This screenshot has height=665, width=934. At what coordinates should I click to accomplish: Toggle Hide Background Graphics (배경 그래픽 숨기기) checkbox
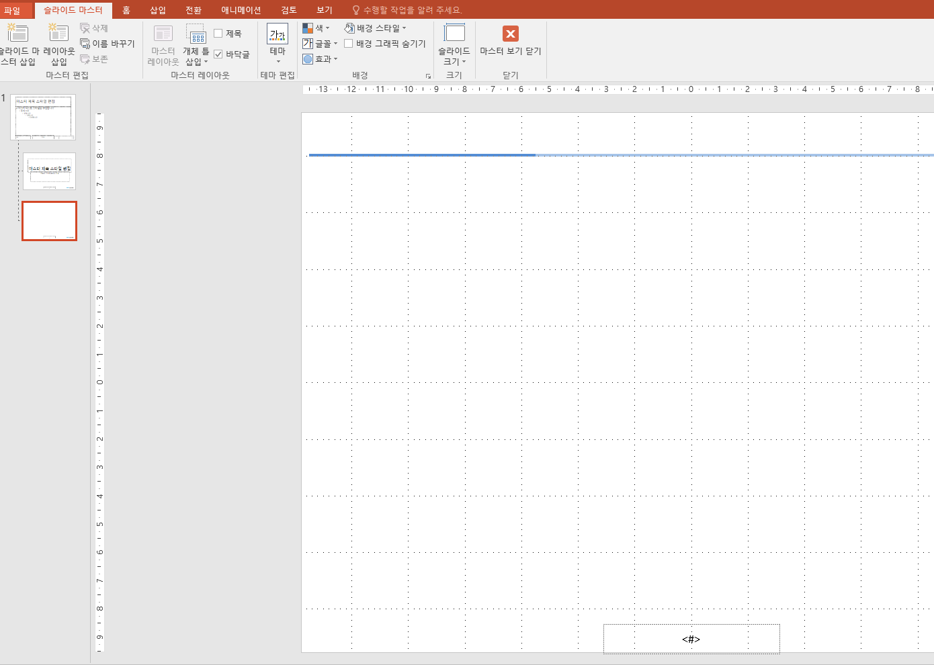[348, 44]
